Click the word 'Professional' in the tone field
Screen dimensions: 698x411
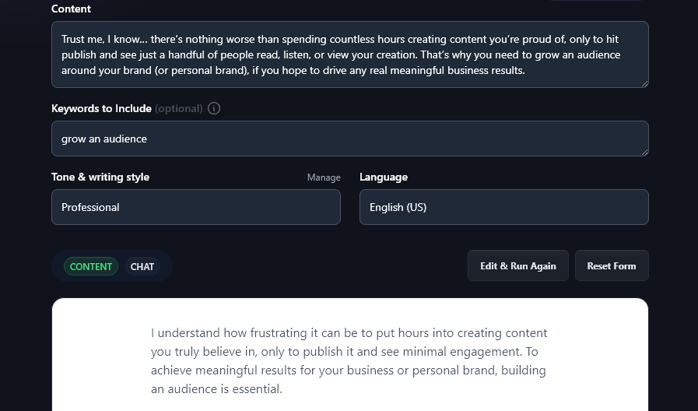coord(90,207)
